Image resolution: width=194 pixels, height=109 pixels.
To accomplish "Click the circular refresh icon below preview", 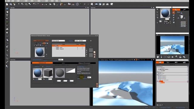I will click(169, 57).
